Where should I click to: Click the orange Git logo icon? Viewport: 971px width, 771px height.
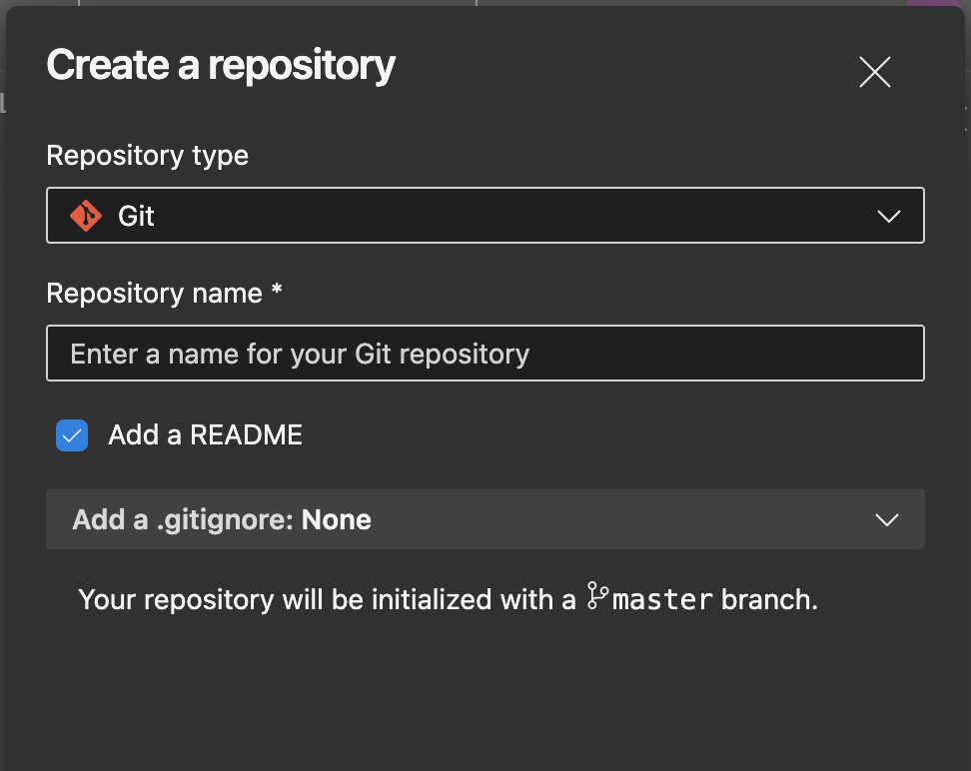(x=86, y=216)
